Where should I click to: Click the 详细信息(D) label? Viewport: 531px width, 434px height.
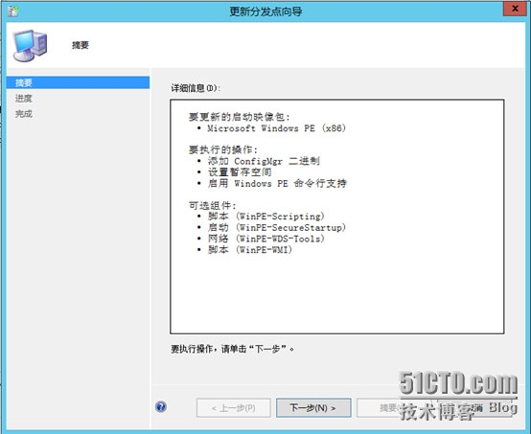pyautogui.click(x=196, y=88)
